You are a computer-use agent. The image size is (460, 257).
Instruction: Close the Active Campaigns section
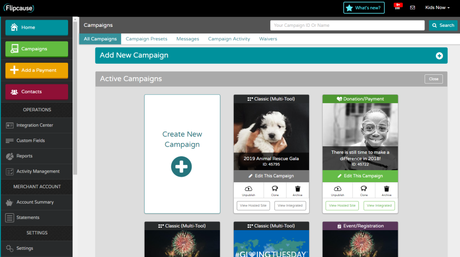tap(433, 79)
